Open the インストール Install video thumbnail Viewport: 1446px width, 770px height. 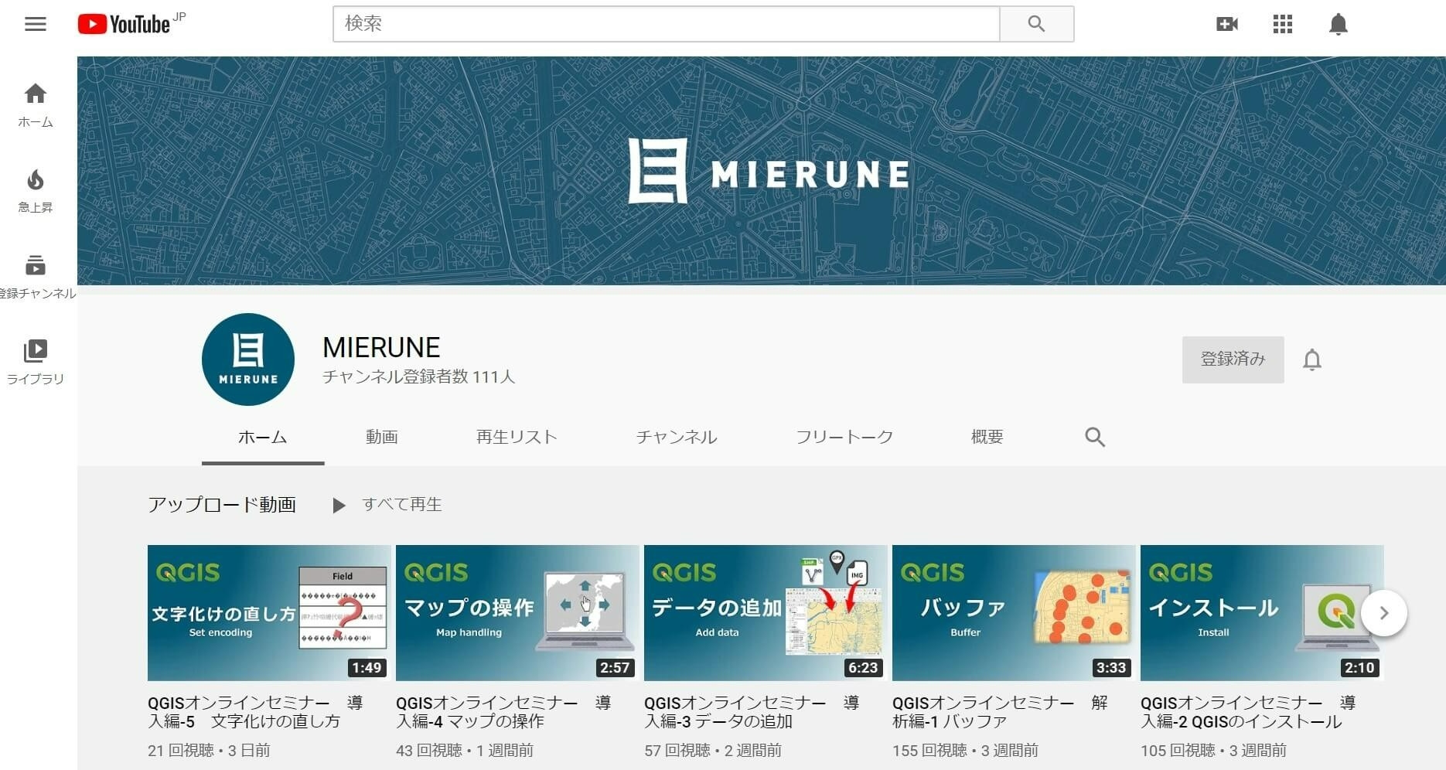(x=1262, y=613)
